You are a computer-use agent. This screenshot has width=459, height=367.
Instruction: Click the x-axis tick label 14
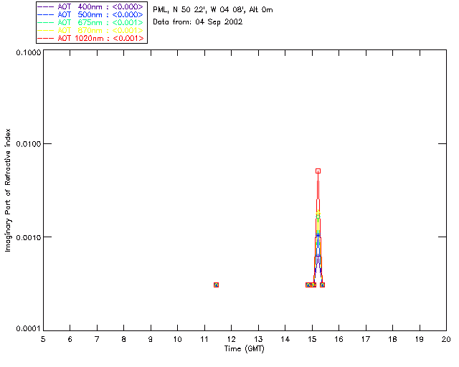[285, 339]
